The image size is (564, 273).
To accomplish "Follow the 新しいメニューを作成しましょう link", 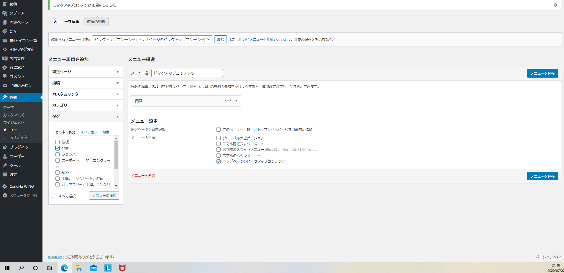I will (x=265, y=39).
